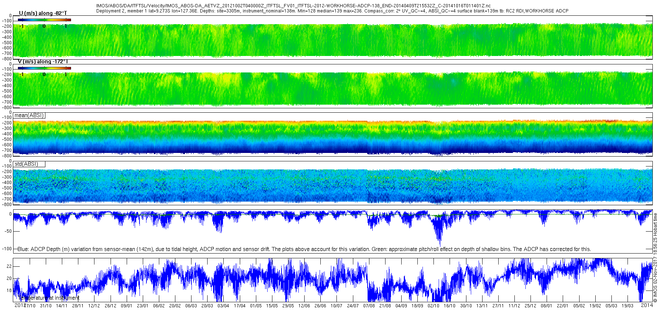This screenshot has width=659, height=311.
Task: Select the 'U (m/s) along -82°T' panel label
Action: point(43,13)
